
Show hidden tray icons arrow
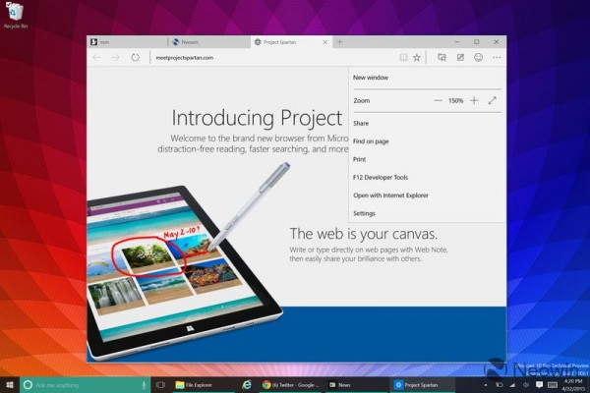click(486, 385)
